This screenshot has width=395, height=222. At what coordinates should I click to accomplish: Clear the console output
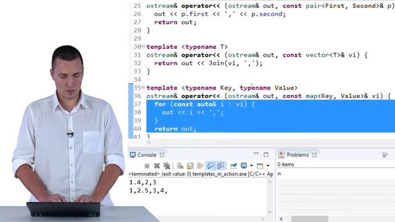[180, 166]
